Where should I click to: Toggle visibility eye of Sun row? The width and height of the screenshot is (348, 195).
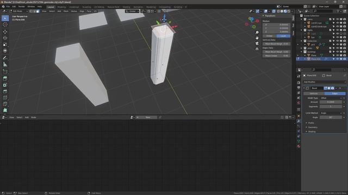337,37
